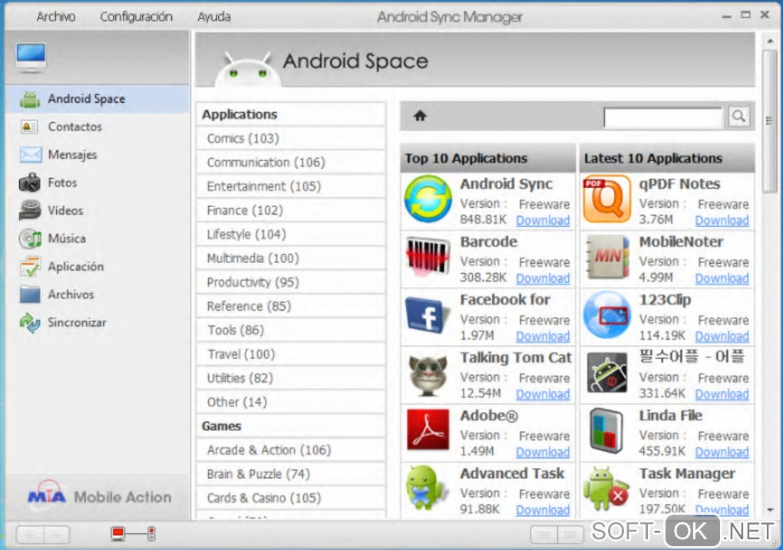Select Arcade & Action (106) games category
Image resolution: width=783 pixels, height=550 pixels.
coord(291,450)
